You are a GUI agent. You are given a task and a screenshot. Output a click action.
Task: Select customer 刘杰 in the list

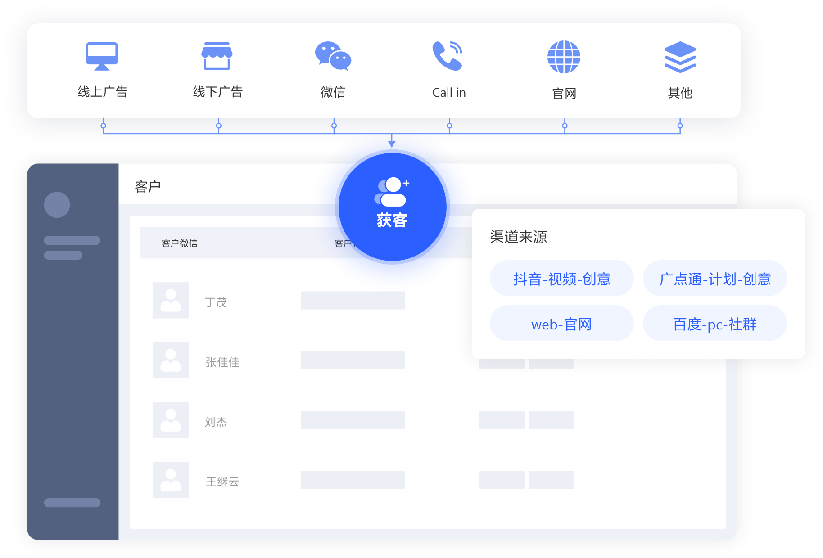[x=216, y=422]
